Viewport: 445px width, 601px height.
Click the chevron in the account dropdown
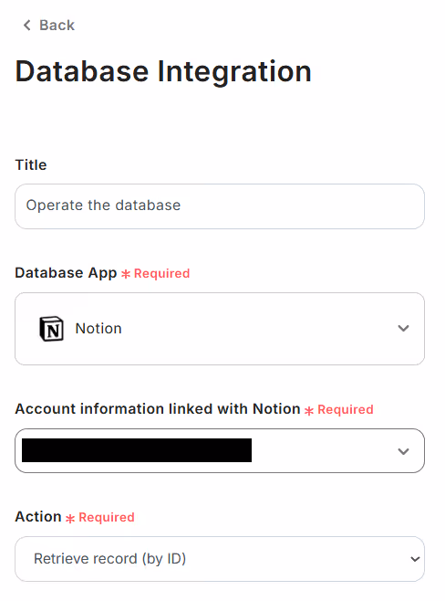coord(403,451)
